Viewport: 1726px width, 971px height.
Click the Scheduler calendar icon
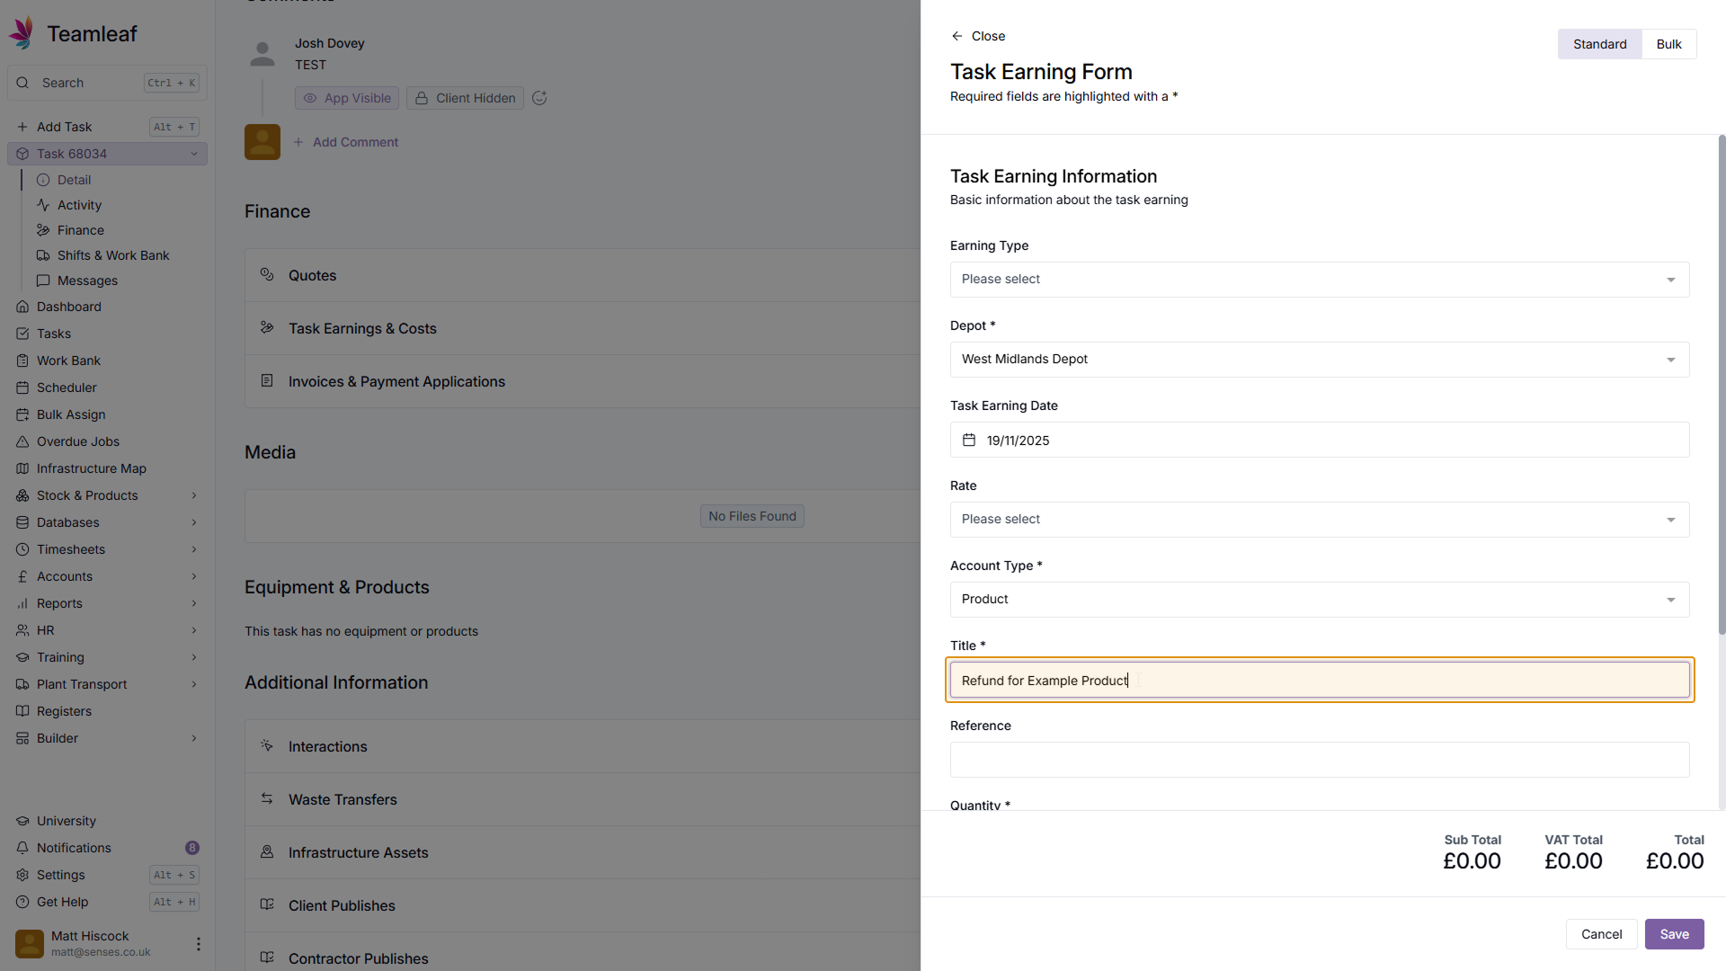[22, 388]
